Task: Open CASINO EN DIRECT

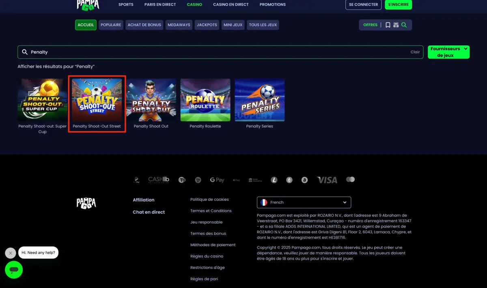Action: [231, 4]
